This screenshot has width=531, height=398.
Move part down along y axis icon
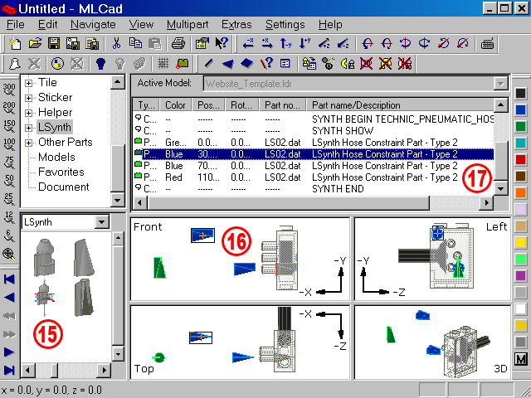click(304, 44)
